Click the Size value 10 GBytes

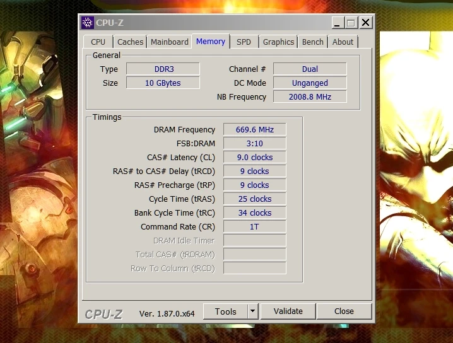pos(163,83)
